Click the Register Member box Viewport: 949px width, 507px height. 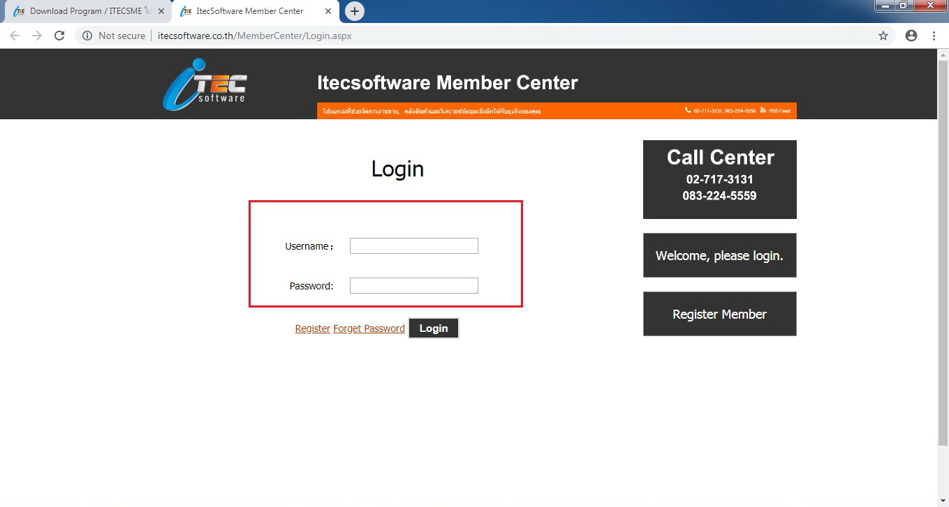point(720,314)
